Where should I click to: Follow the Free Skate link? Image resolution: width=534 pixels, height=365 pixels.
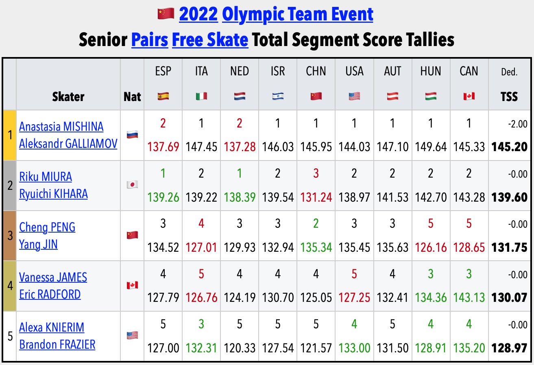(210, 40)
